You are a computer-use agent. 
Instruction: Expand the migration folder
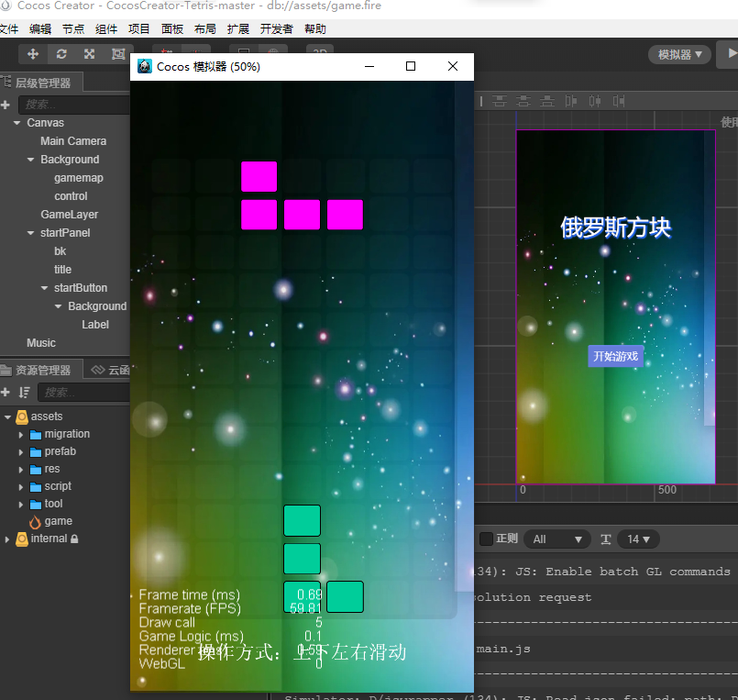[x=21, y=435]
